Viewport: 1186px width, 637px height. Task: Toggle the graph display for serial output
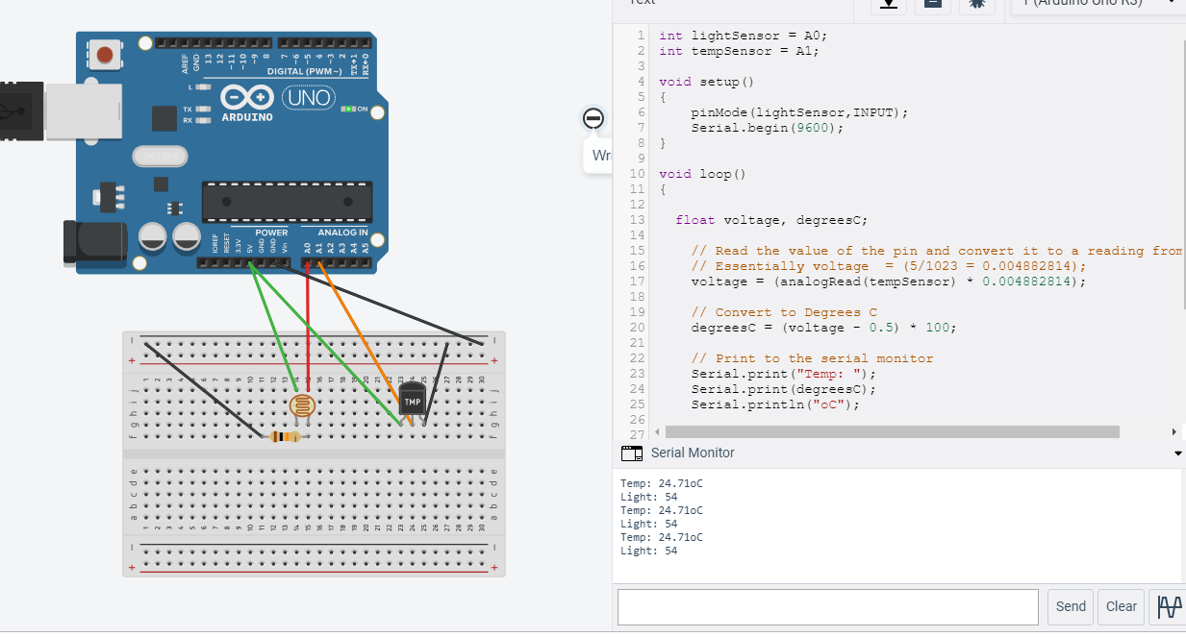(1168, 606)
